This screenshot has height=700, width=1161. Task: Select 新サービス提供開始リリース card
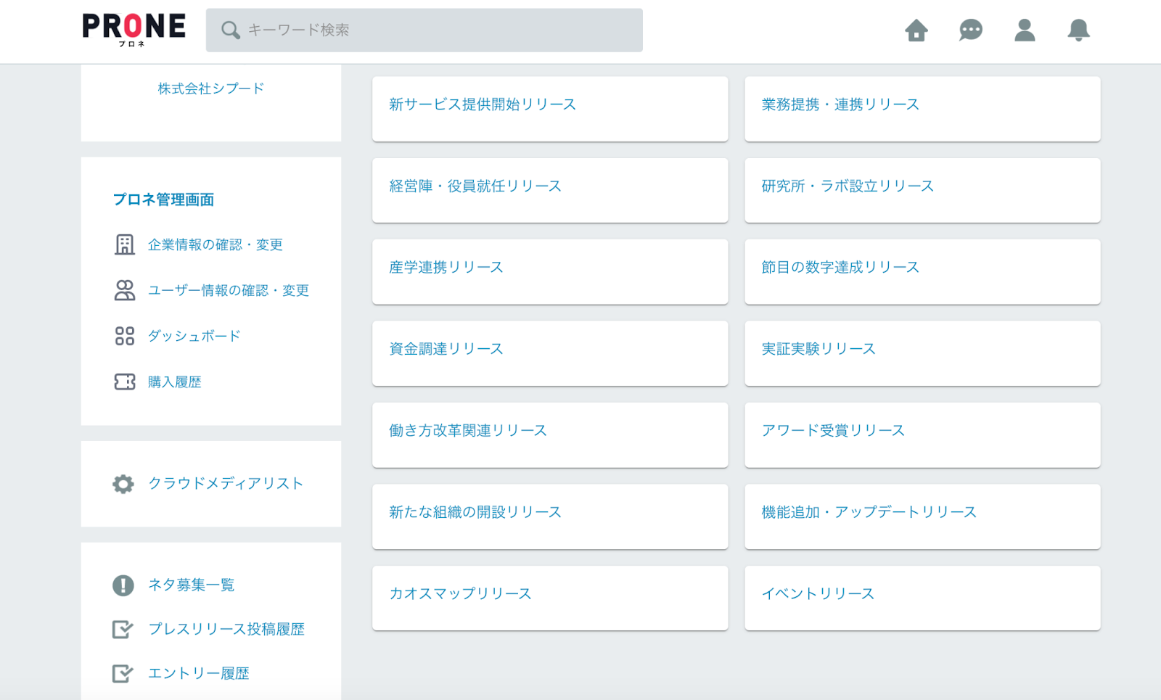click(x=550, y=109)
